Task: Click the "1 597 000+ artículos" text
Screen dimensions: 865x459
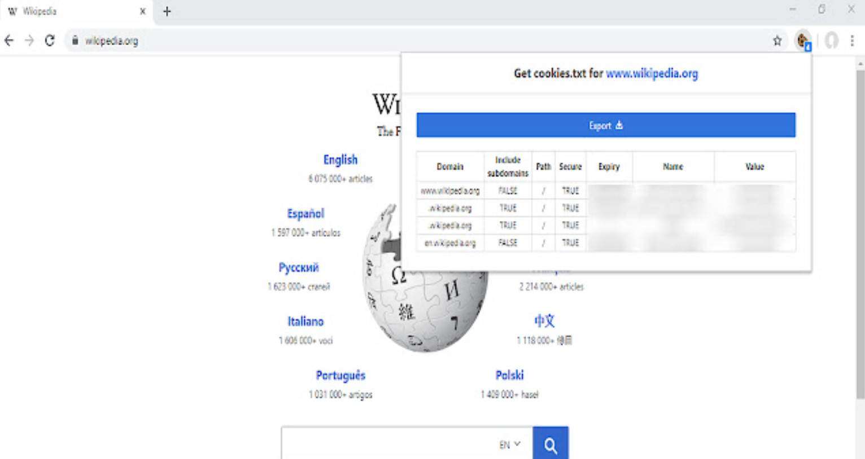Action: (x=305, y=233)
